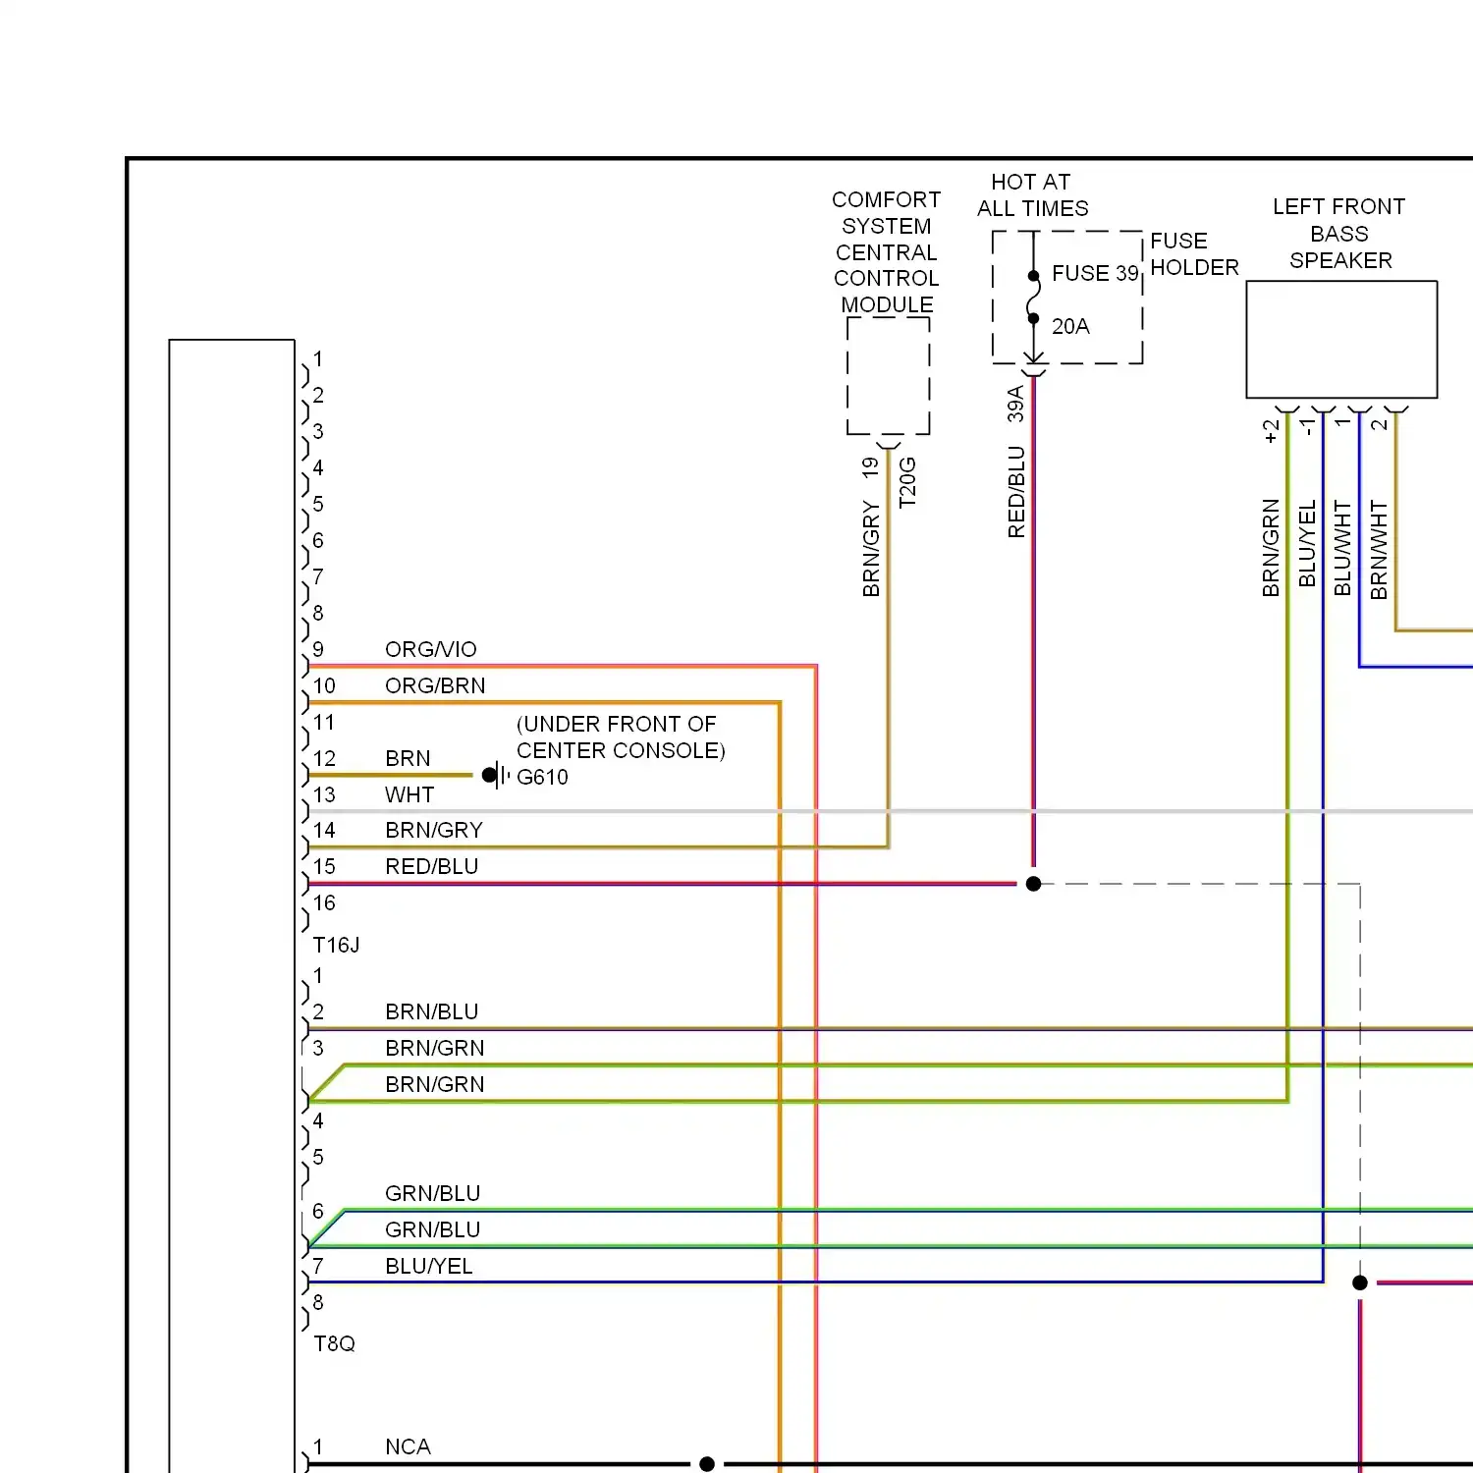Click the upper BRN/GRN wire label at pin 3
The width and height of the screenshot is (1473, 1473).
(435, 1048)
